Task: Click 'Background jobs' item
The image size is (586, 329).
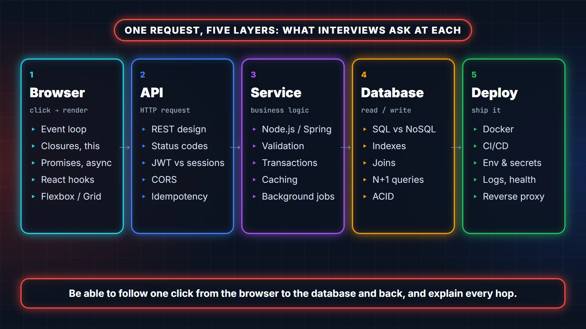Action: pyautogui.click(x=298, y=196)
